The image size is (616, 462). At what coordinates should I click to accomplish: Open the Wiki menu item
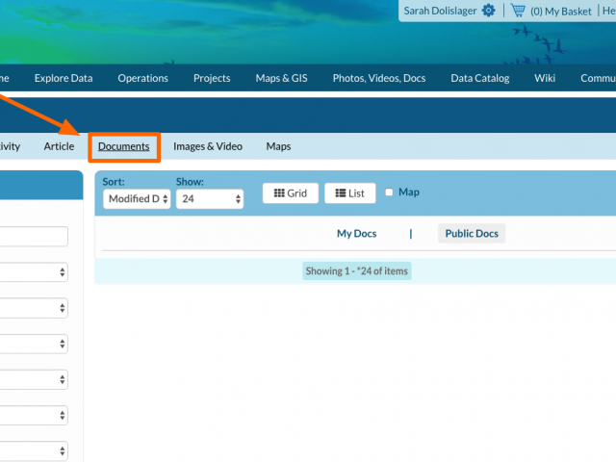click(545, 78)
